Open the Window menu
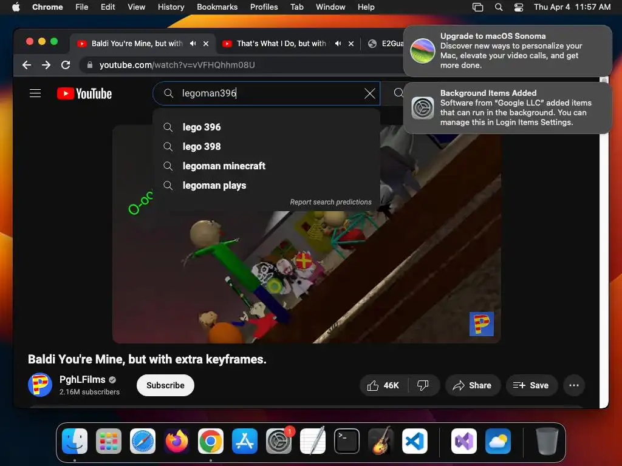The width and height of the screenshot is (622, 466). coord(330,7)
